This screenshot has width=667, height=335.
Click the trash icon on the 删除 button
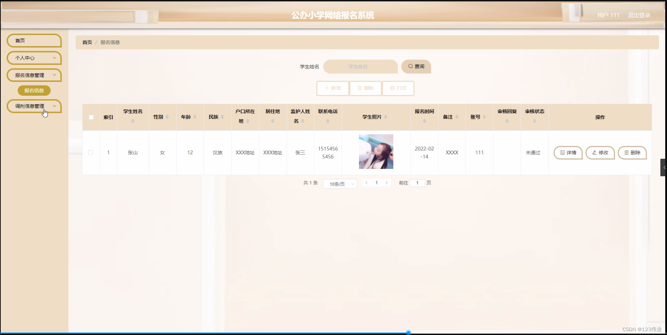pos(361,88)
